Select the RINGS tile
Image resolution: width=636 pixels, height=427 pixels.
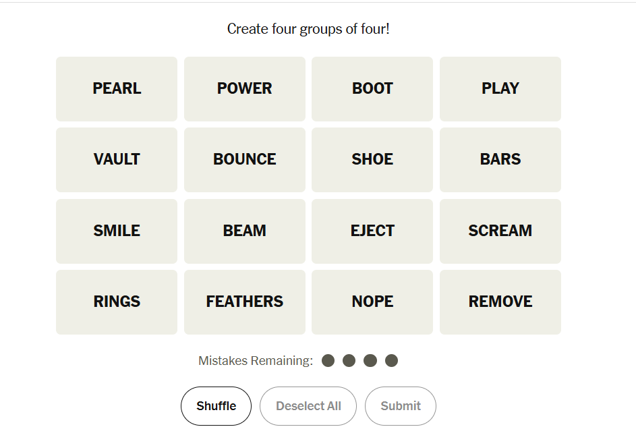tap(117, 302)
